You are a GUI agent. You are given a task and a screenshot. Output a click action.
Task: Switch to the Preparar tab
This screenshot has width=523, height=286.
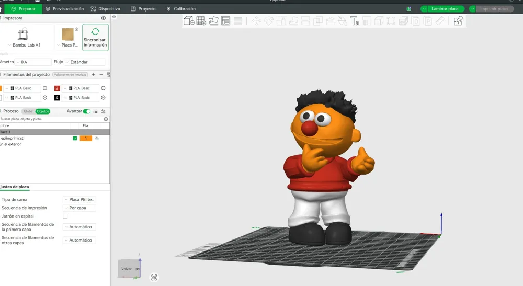(23, 9)
